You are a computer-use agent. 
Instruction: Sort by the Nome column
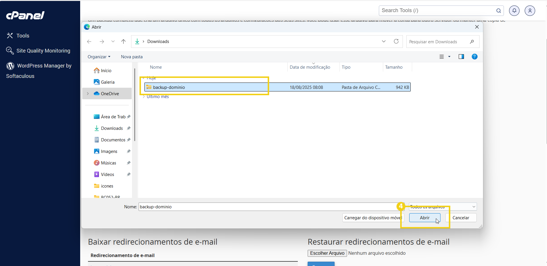pos(156,67)
